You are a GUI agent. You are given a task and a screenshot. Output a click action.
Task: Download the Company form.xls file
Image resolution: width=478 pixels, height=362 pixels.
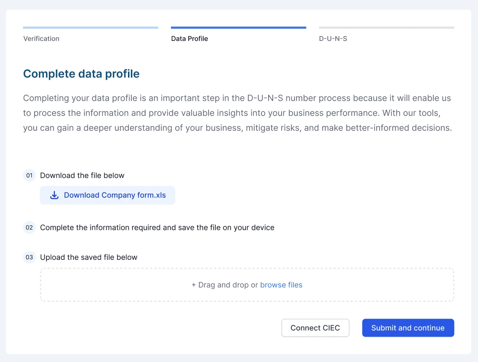coord(107,195)
